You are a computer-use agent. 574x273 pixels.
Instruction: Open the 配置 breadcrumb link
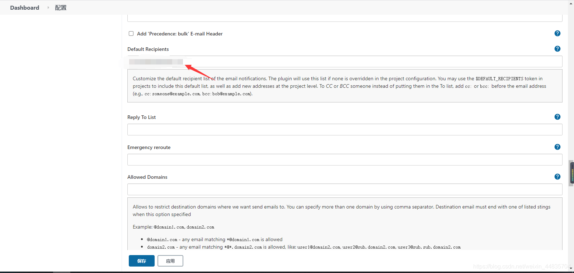(x=61, y=8)
